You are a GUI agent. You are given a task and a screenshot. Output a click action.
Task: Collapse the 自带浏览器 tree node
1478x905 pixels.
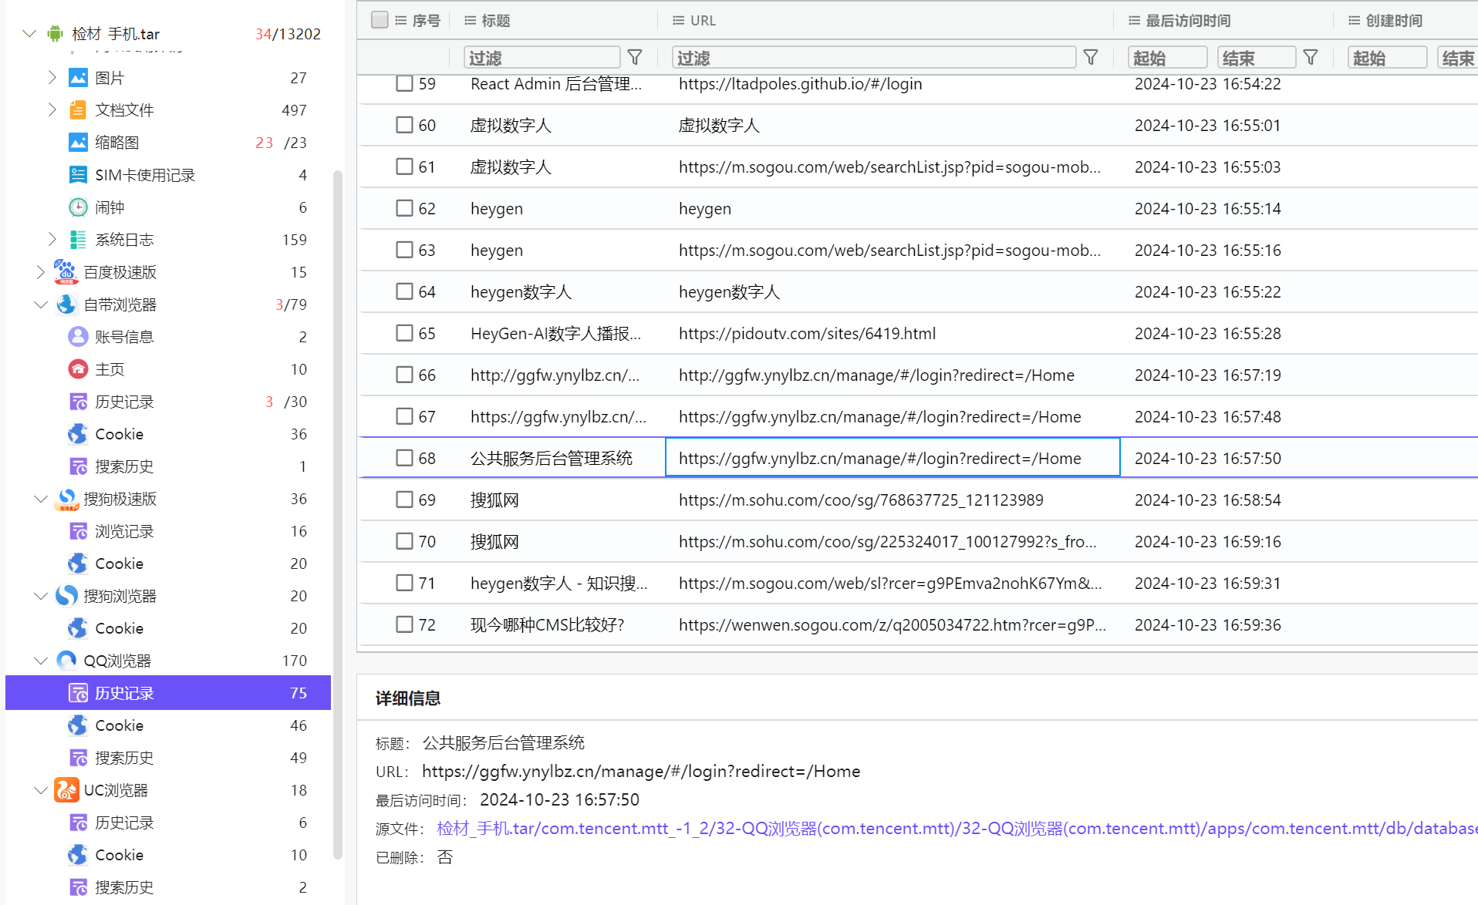pyautogui.click(x=41, y=304)
